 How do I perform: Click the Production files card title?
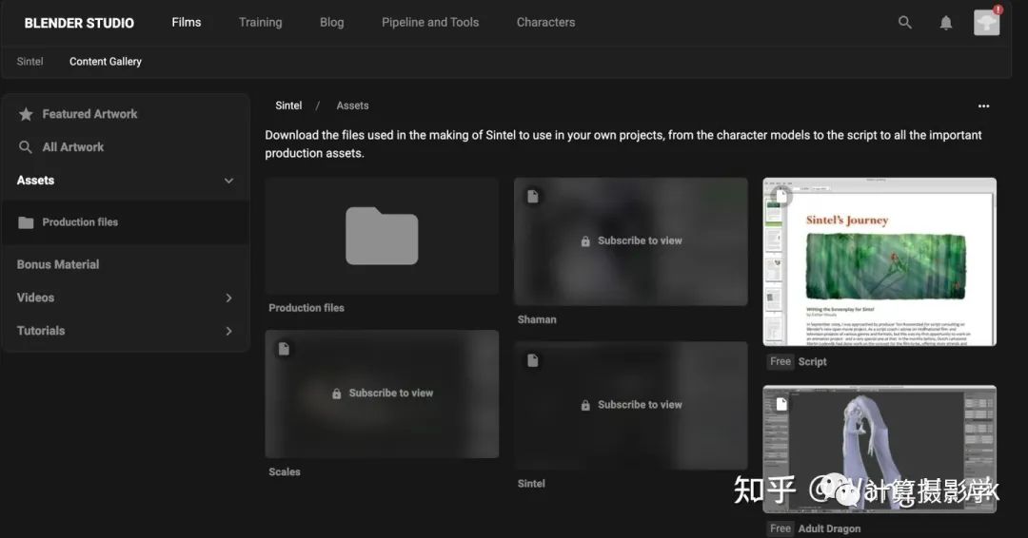(306, 308)
